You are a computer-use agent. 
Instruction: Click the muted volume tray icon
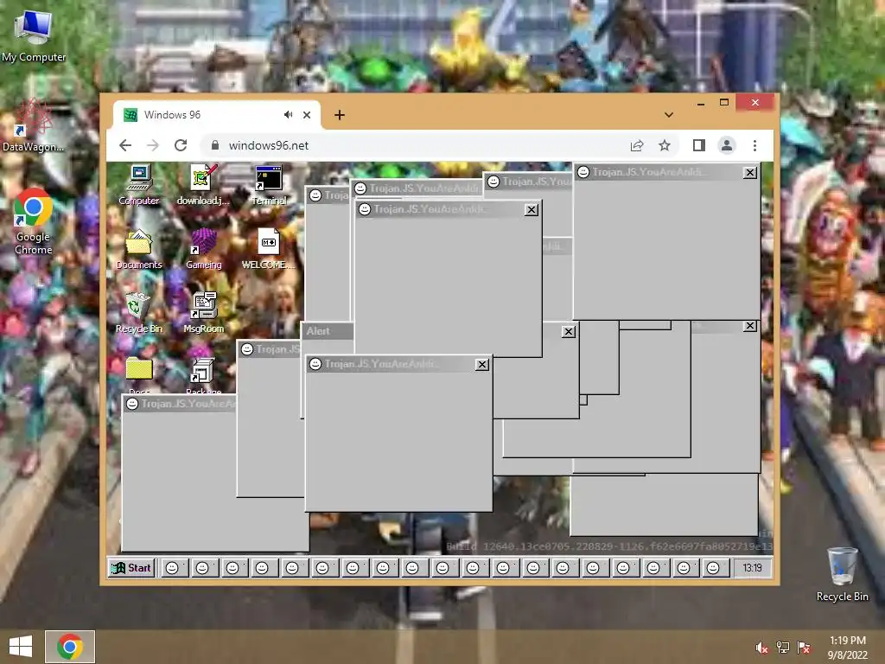point(762,647)
